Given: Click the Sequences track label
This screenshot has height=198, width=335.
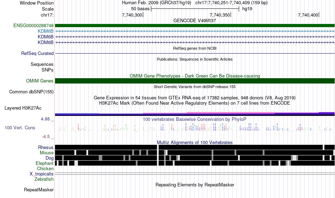Looking at the screenshot, I should (42, 64).
